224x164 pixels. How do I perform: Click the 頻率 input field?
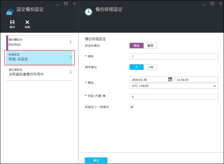174,56
